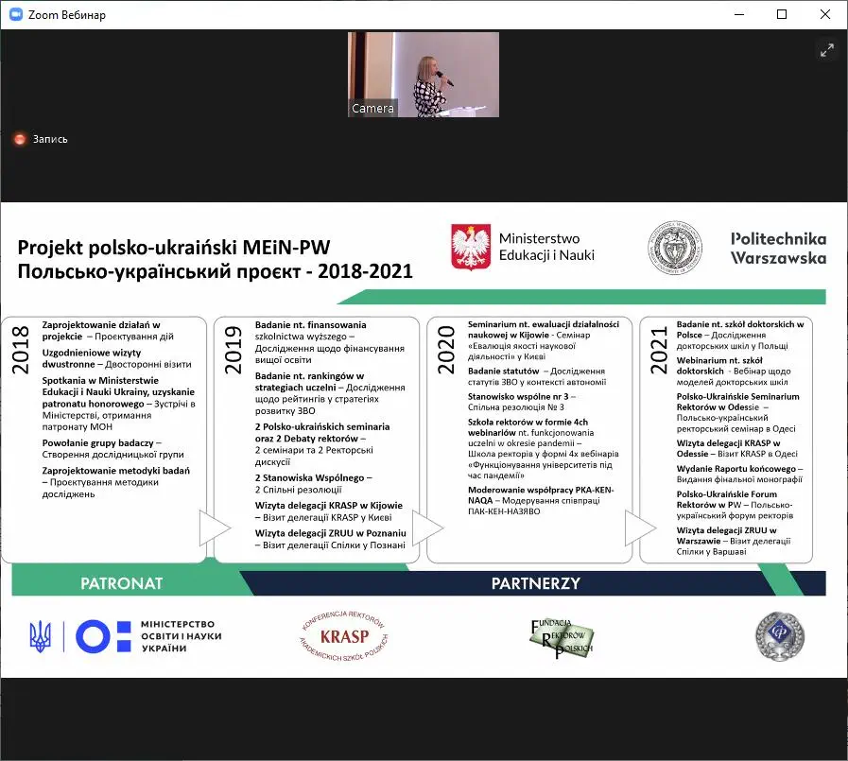The height and width of the screenshot is (761, 848).
Task: Click "Stanowisko wspólne nr 3" entry
Action: pos(518,396)
